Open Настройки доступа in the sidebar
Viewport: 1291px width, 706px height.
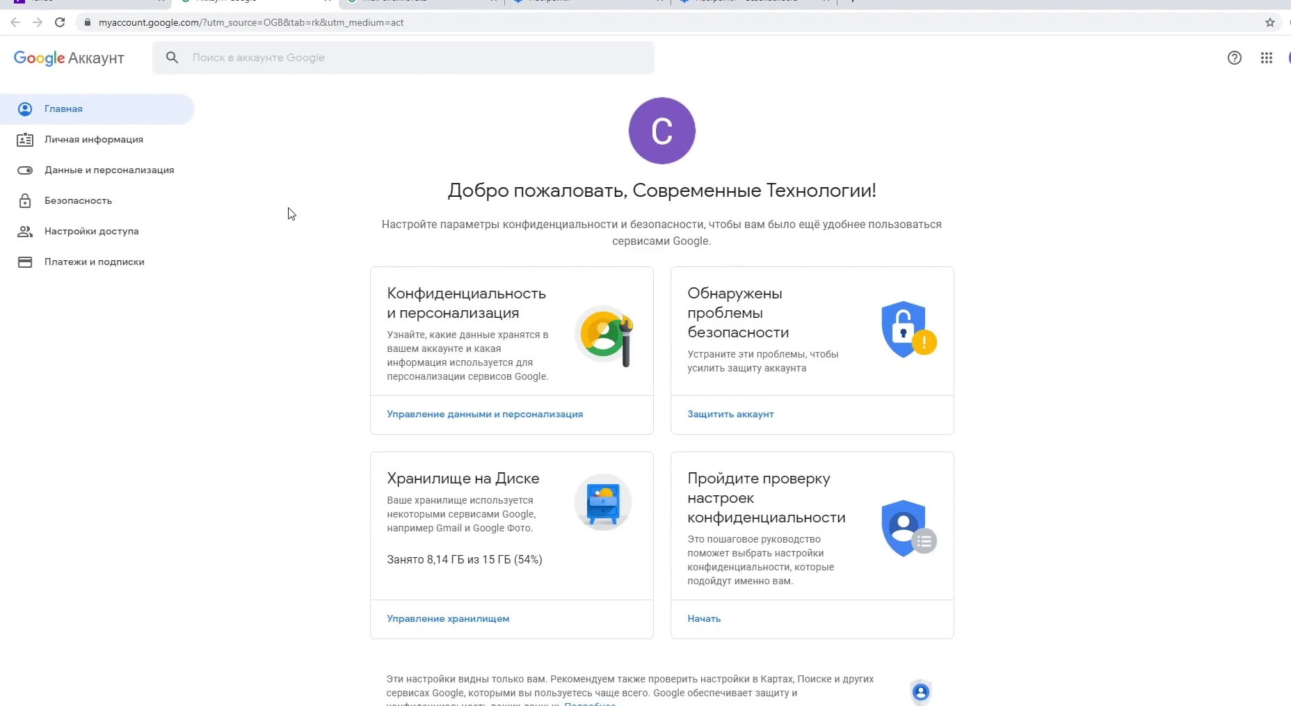tap(97, 232)
